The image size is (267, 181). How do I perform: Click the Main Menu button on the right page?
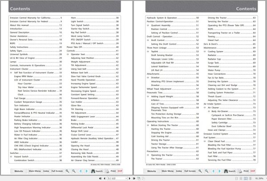tap(167, 171)
